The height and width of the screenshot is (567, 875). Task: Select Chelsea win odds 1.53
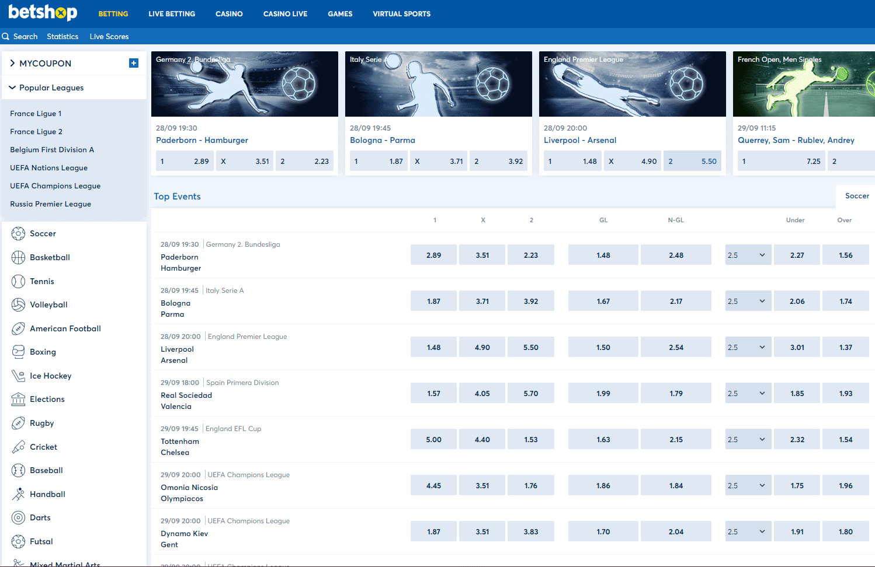531,439
